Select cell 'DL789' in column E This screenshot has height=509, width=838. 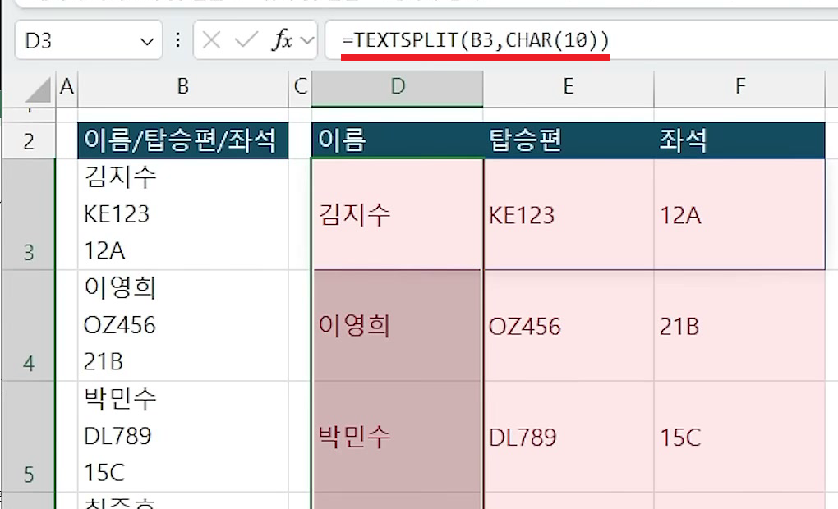click(x=569, y=437)
